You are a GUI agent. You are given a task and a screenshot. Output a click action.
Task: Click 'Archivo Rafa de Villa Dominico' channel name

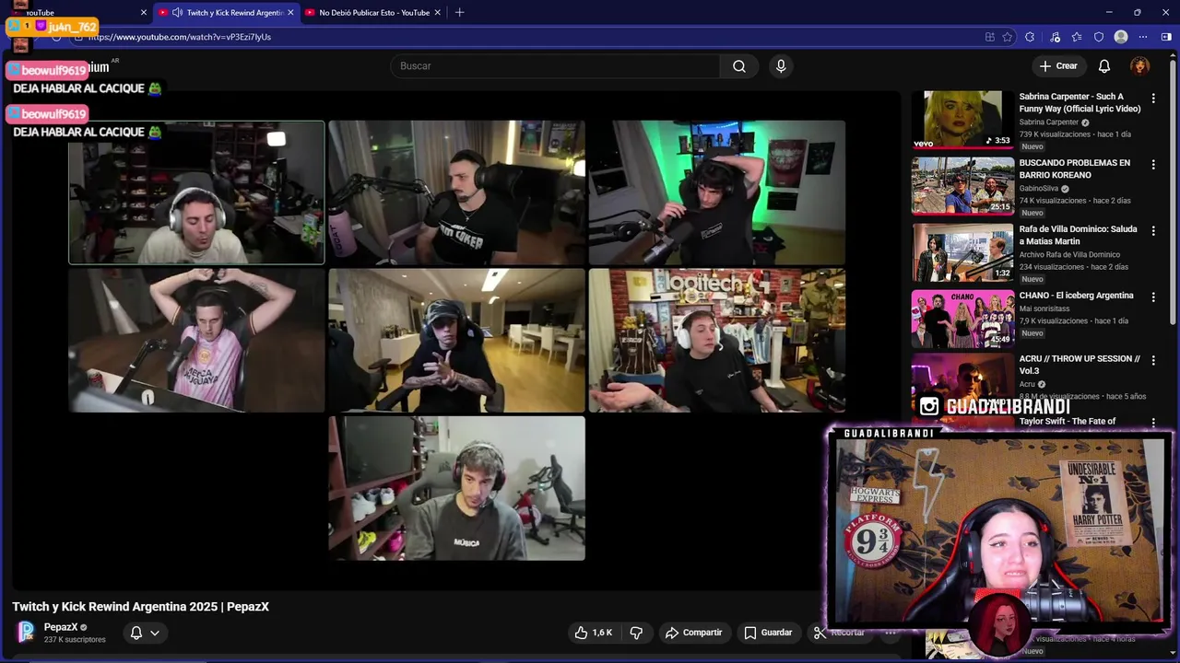tap(1069, 254)
